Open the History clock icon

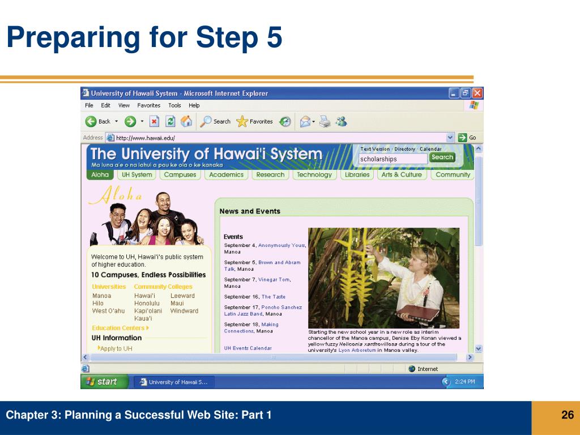[x=285, y=121]
